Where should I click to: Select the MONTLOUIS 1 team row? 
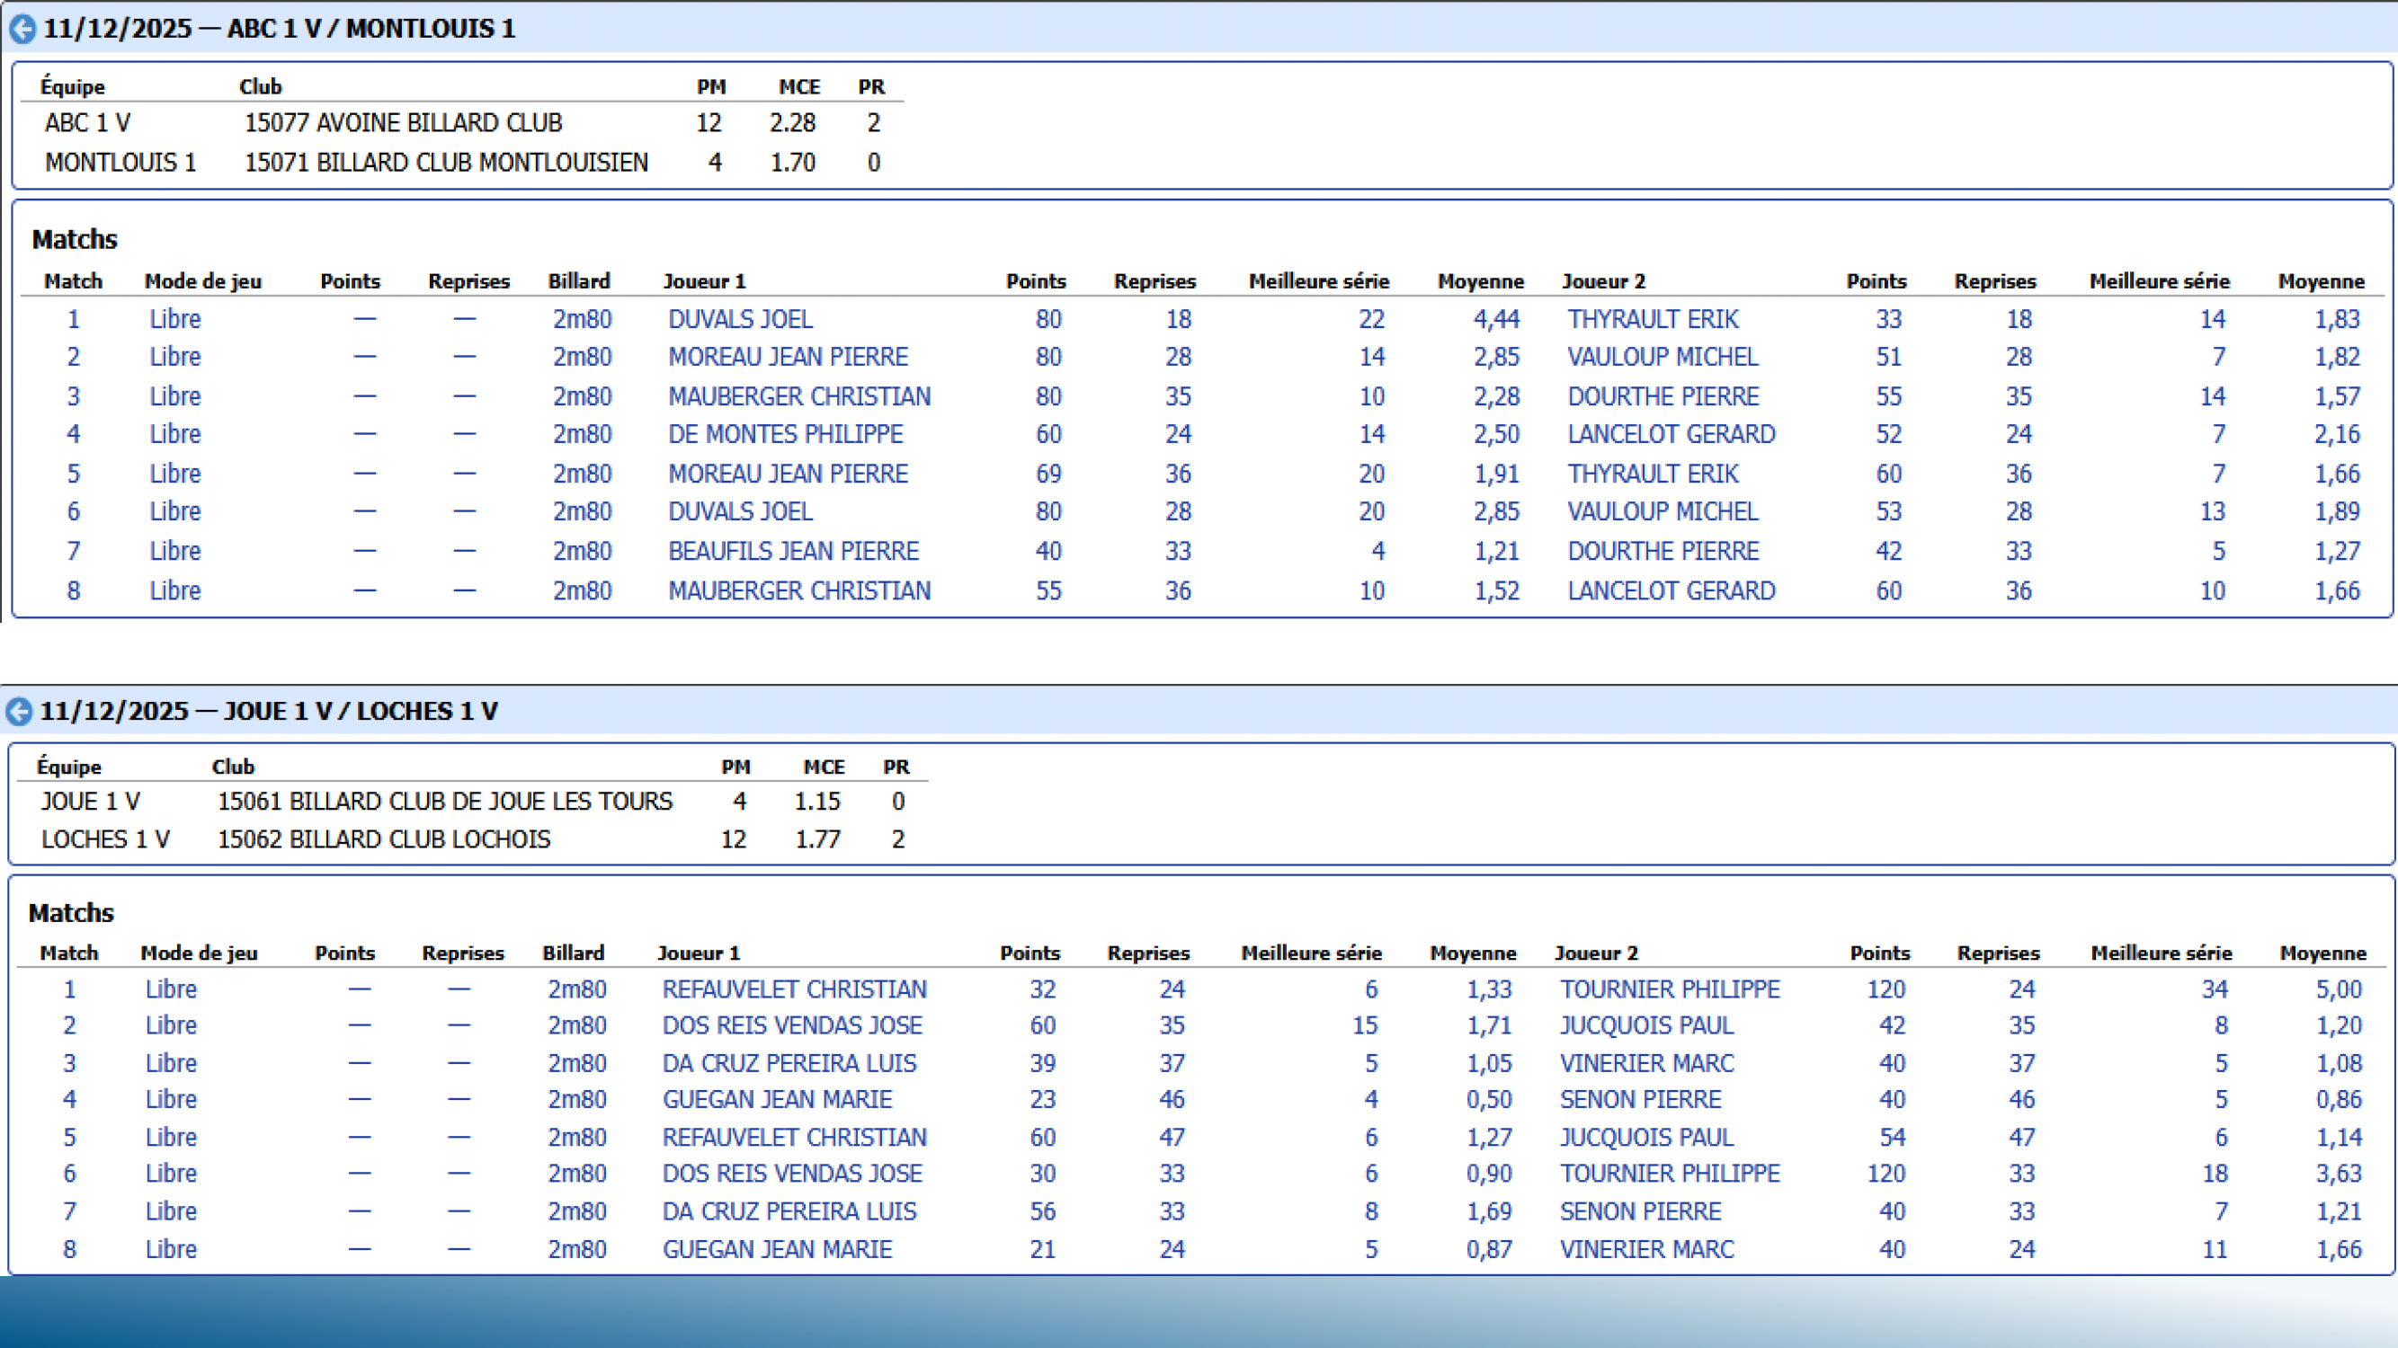[120, 163]
